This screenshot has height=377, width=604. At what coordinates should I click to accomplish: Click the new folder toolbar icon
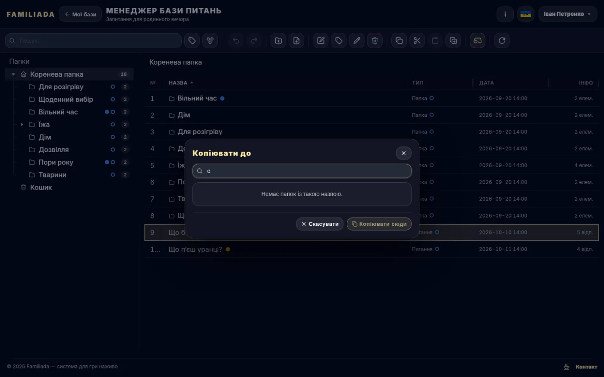[278, 41]
